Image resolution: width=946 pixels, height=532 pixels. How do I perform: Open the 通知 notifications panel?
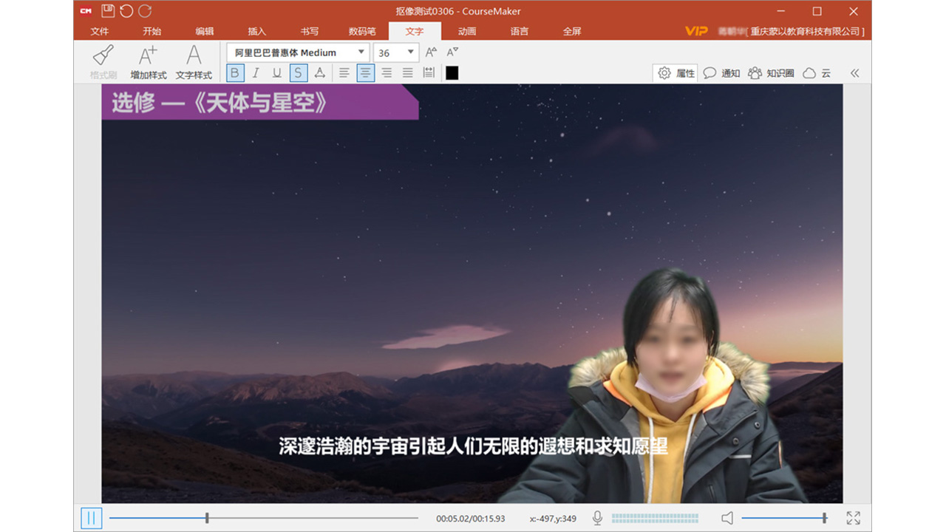(718, 72)
